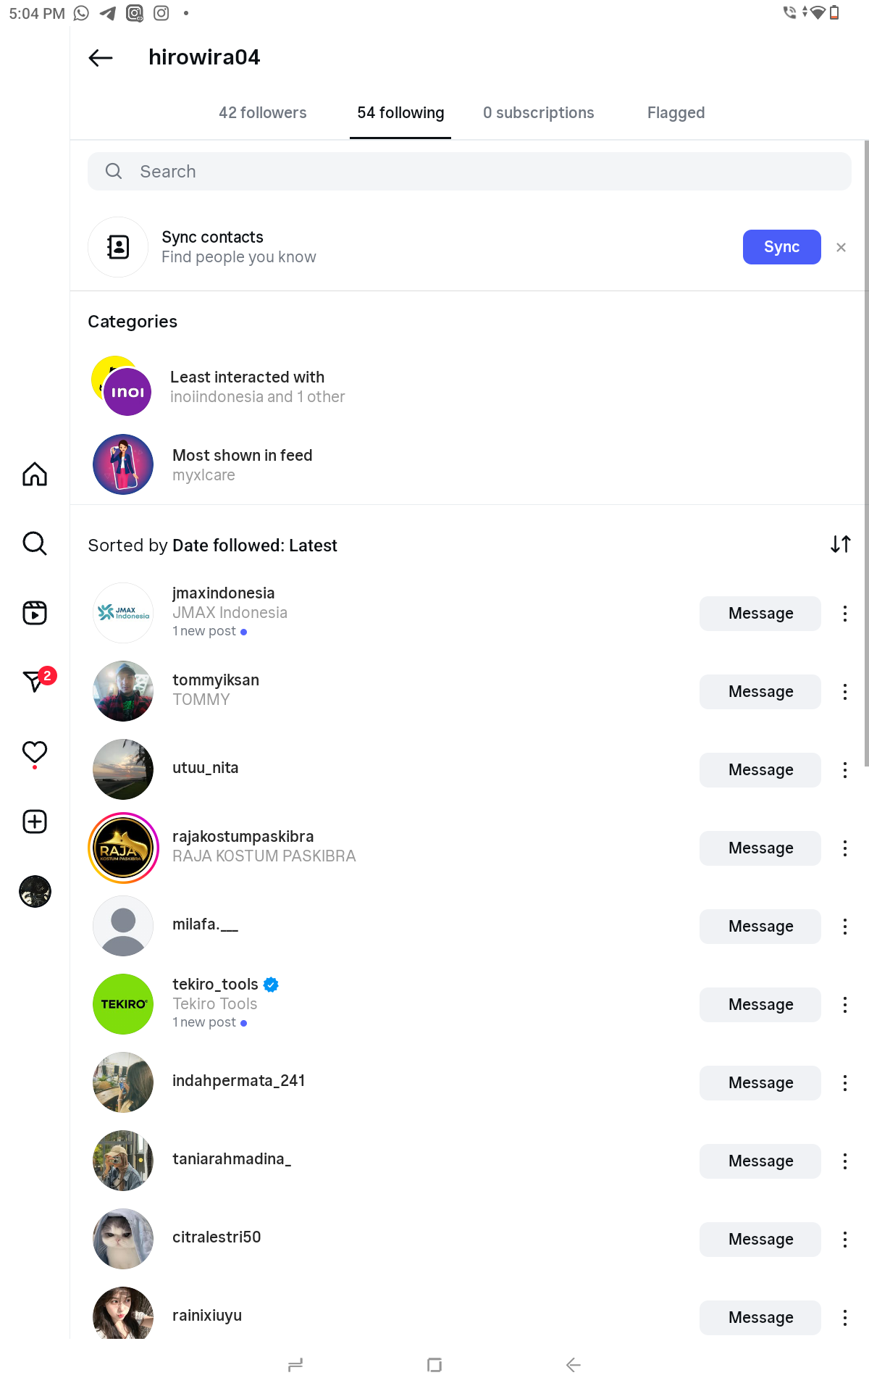869x1391 pixels.
Task: Open direct messages with 2 unread
Action: click(x=35, y=681)
